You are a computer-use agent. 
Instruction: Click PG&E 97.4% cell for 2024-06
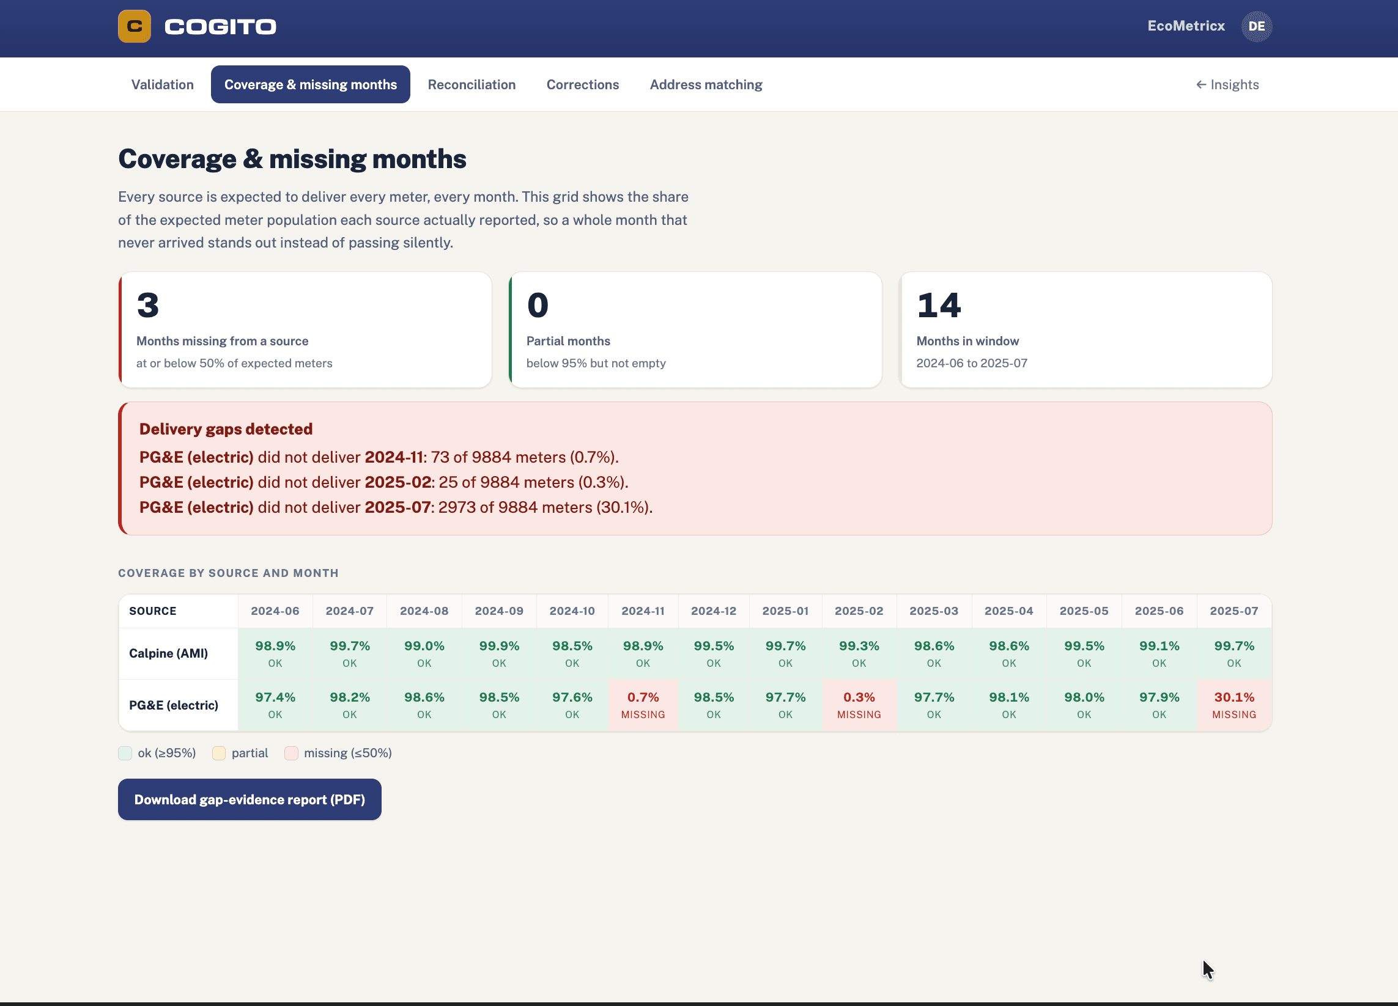tap(275, 705)
